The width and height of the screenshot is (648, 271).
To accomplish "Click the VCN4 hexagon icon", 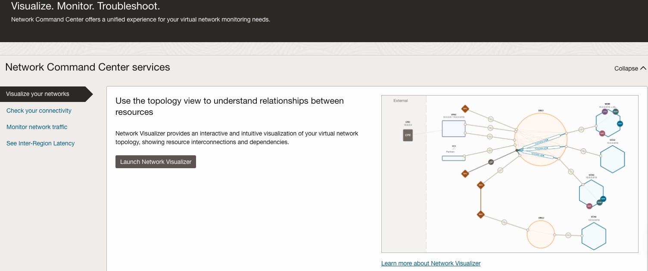I will coord(594,236).
